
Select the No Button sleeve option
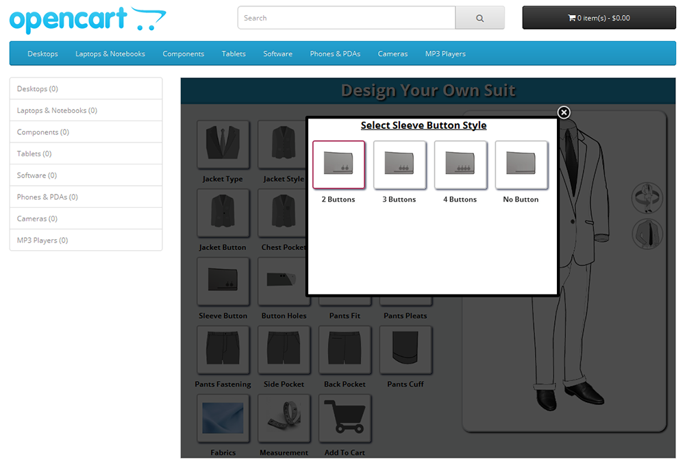[521, 164]
